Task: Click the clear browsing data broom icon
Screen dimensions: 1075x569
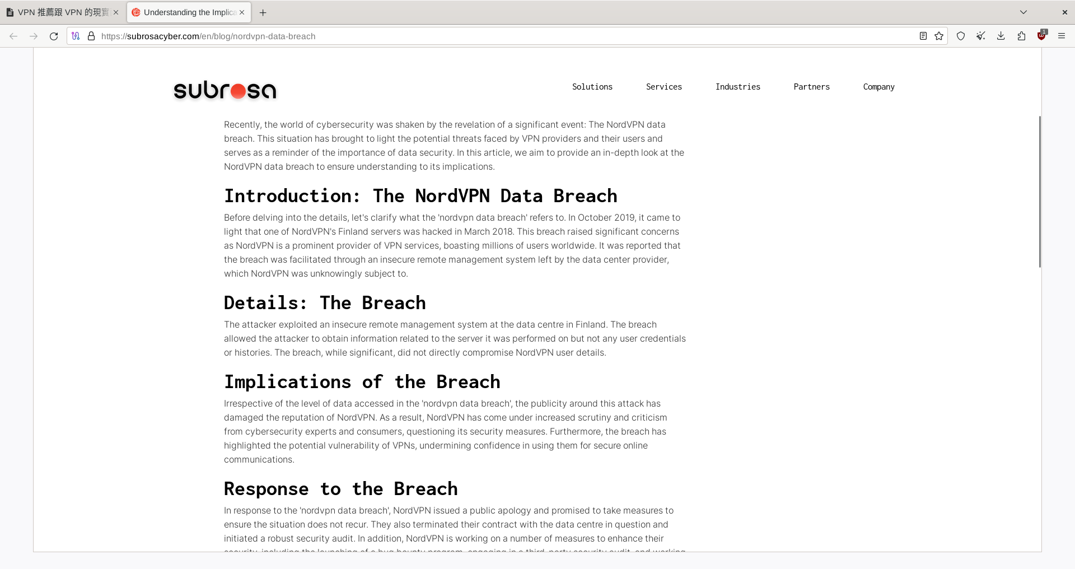Action: [981, 35]
